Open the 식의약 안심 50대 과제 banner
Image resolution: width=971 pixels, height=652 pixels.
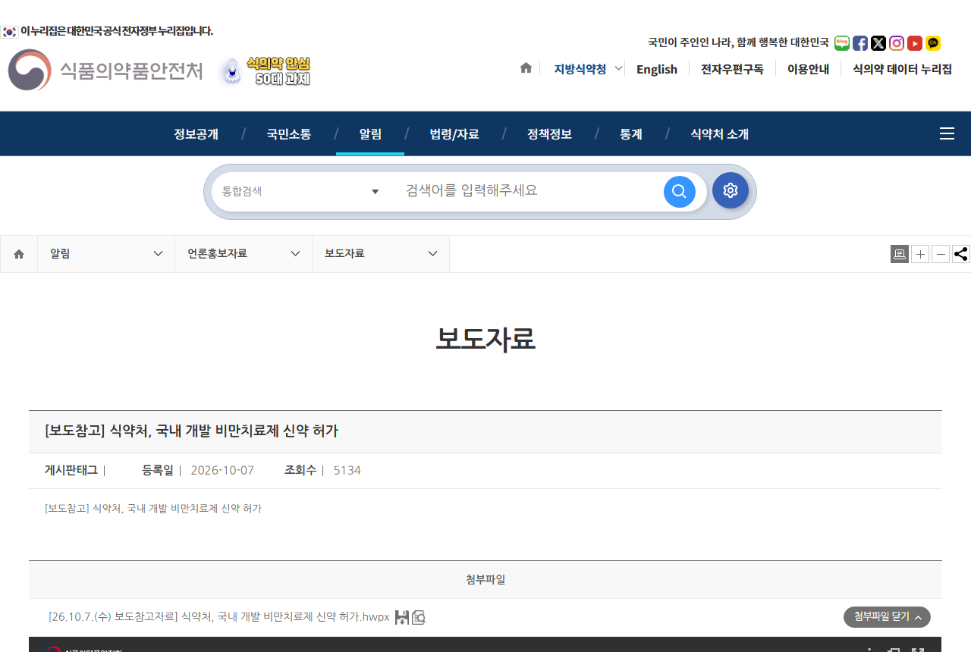(266, 71)
